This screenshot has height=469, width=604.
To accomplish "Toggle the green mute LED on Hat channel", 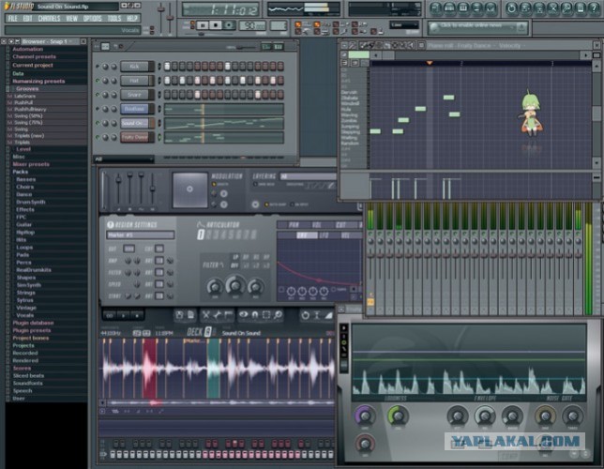I will [98, 81].
